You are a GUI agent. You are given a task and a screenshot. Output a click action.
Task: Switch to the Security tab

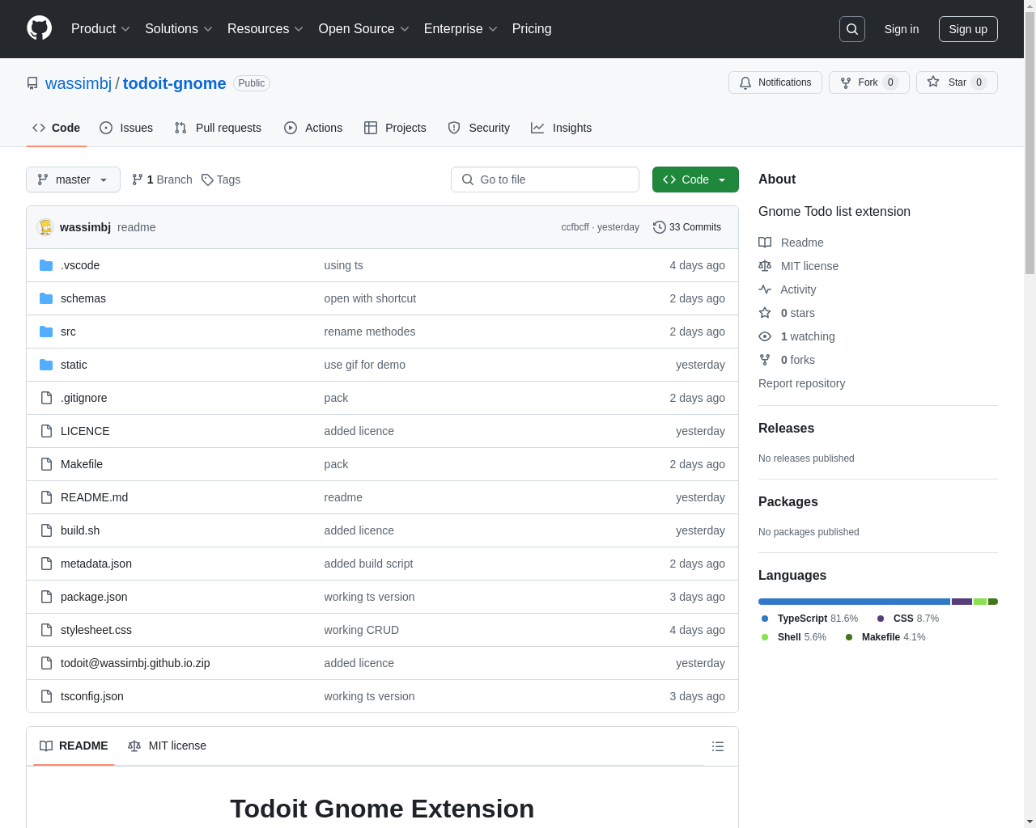click(479, 128)
